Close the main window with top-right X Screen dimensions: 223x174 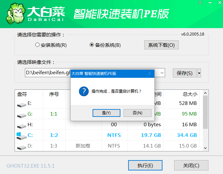tap(220, 2)
